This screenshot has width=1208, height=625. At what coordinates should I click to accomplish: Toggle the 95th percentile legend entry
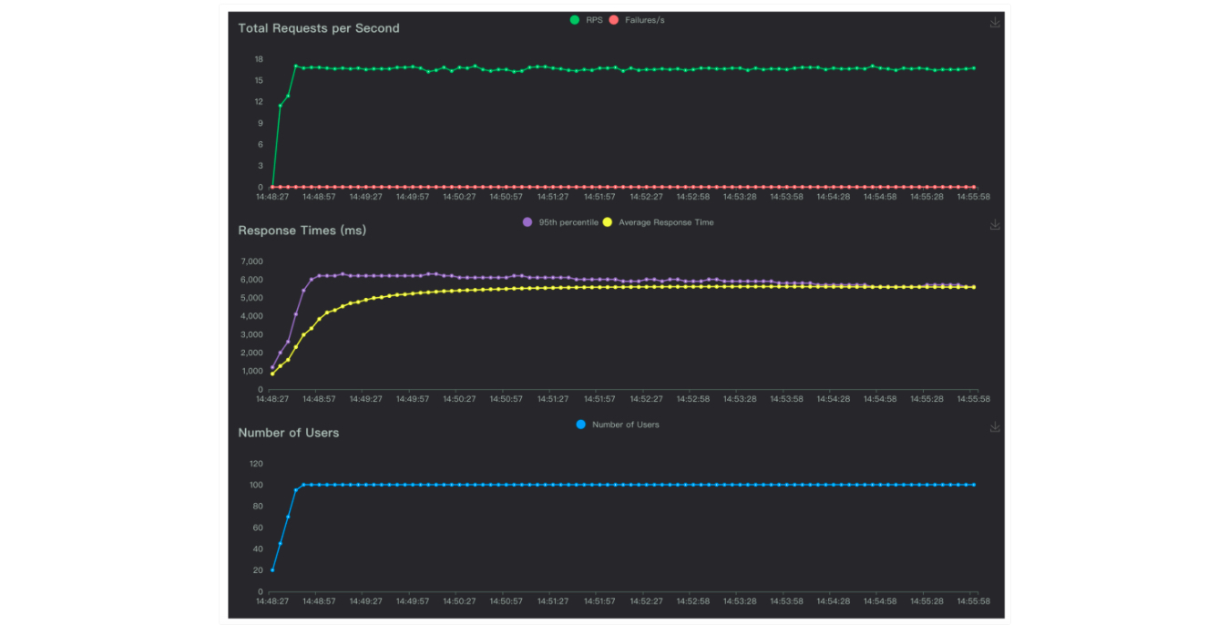pos(560,222)
